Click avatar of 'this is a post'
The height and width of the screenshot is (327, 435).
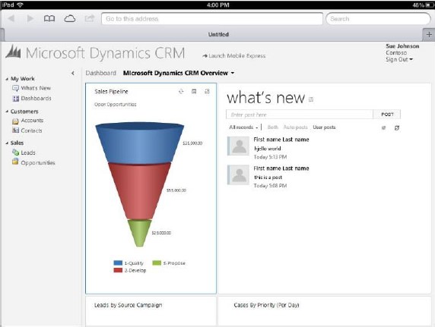(x=238, y=175)
